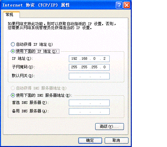
Task: Click the 高级 advanced button
Action: pos(110,126)
